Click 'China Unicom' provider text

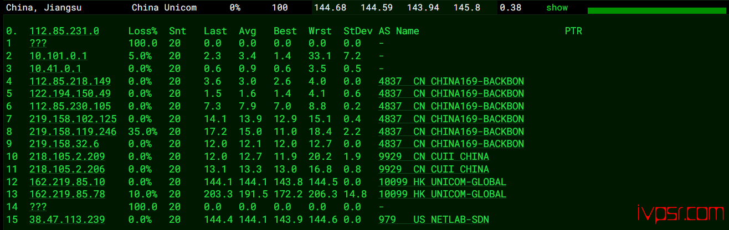tap(164, 8)
